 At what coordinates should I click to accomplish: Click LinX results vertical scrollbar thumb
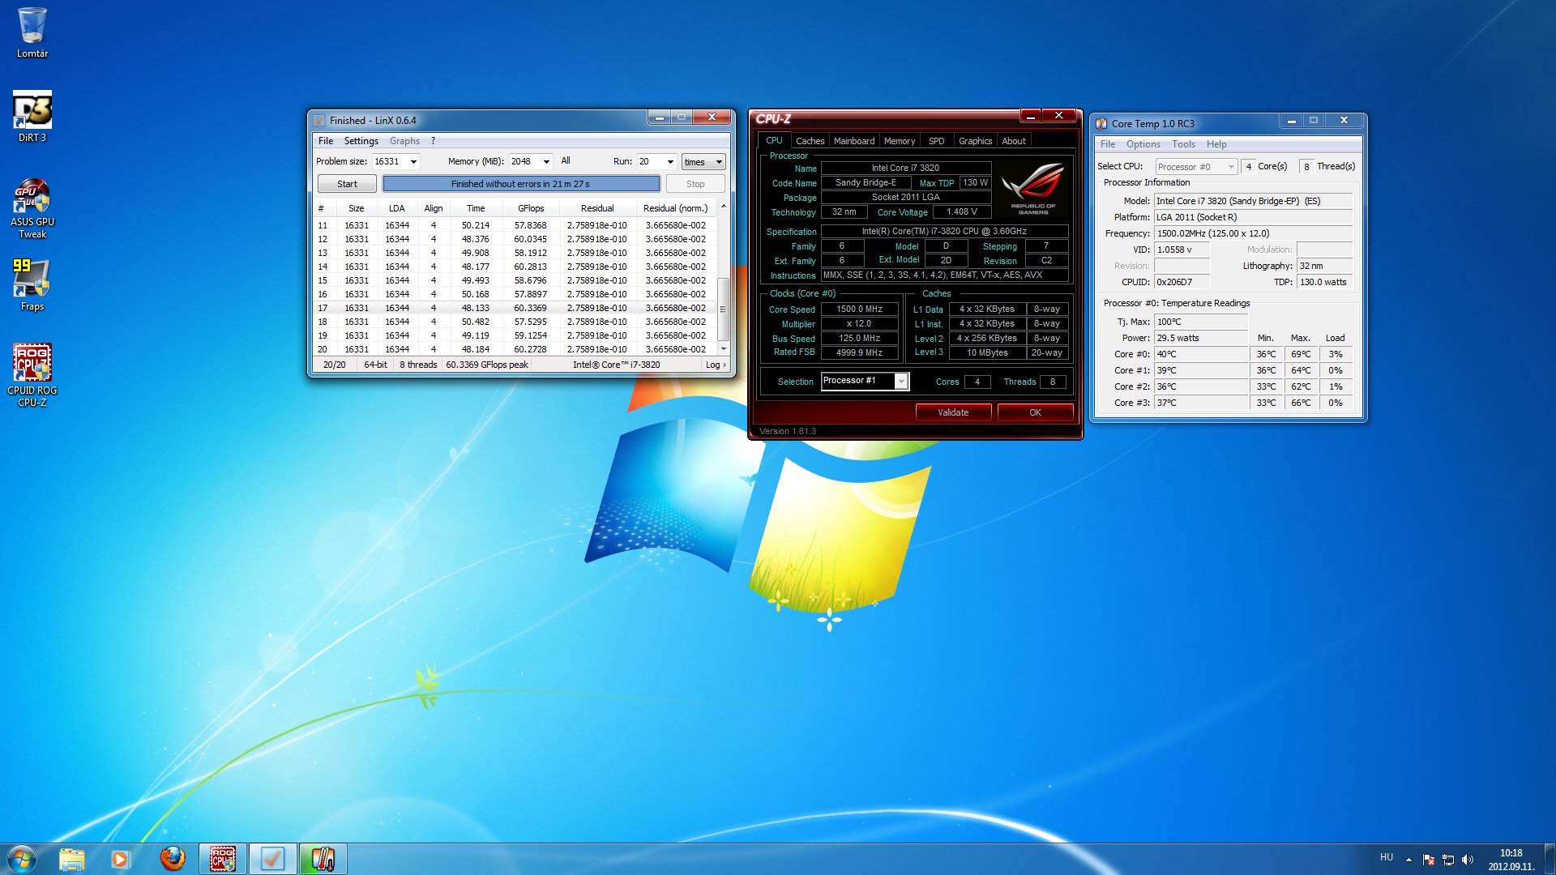click(723, 309)
